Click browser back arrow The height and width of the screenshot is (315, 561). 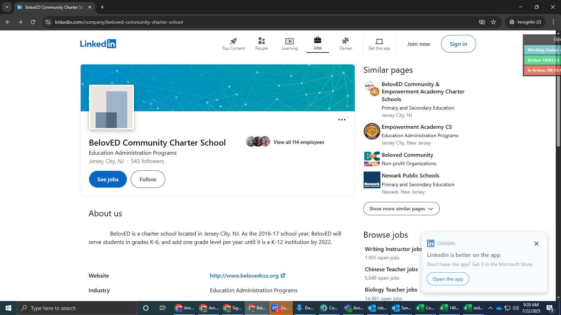[8, 22]
